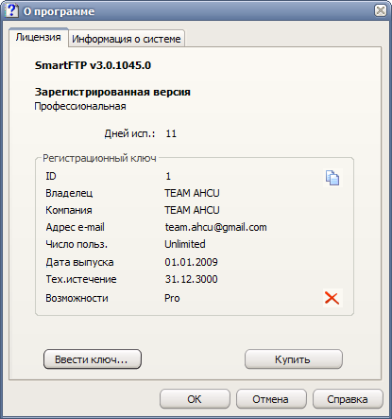
Task: Click the Unlimited user count value
Action: point(185,244)
